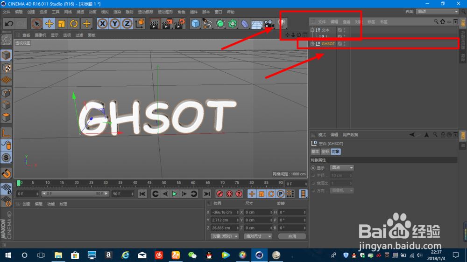The width and height of the screenshot is (467, 262).
Task: Add a light object
Action: (282, 23)
